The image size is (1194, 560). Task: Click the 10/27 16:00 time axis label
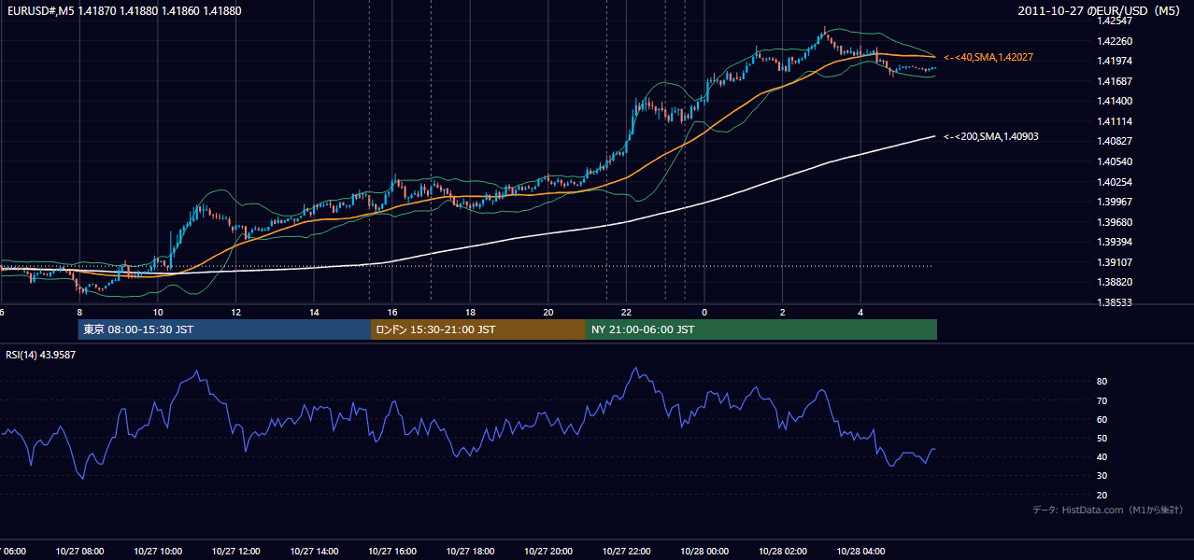coord(392,552)
